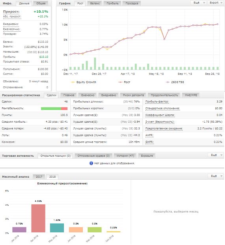Click the 3.74% drawdown value
Screen dimensions: 225x245
(44, 34)
